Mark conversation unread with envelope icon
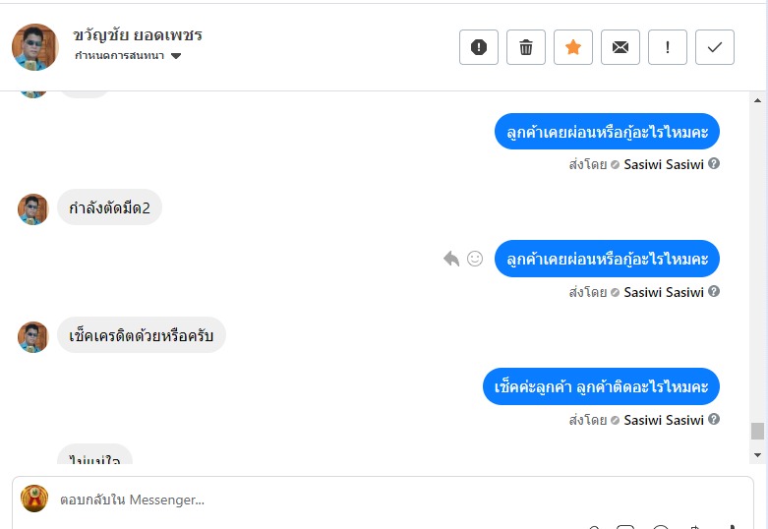The height and width of the screenshot is (529, 768). pyautogui.click(x=620, y=47)
